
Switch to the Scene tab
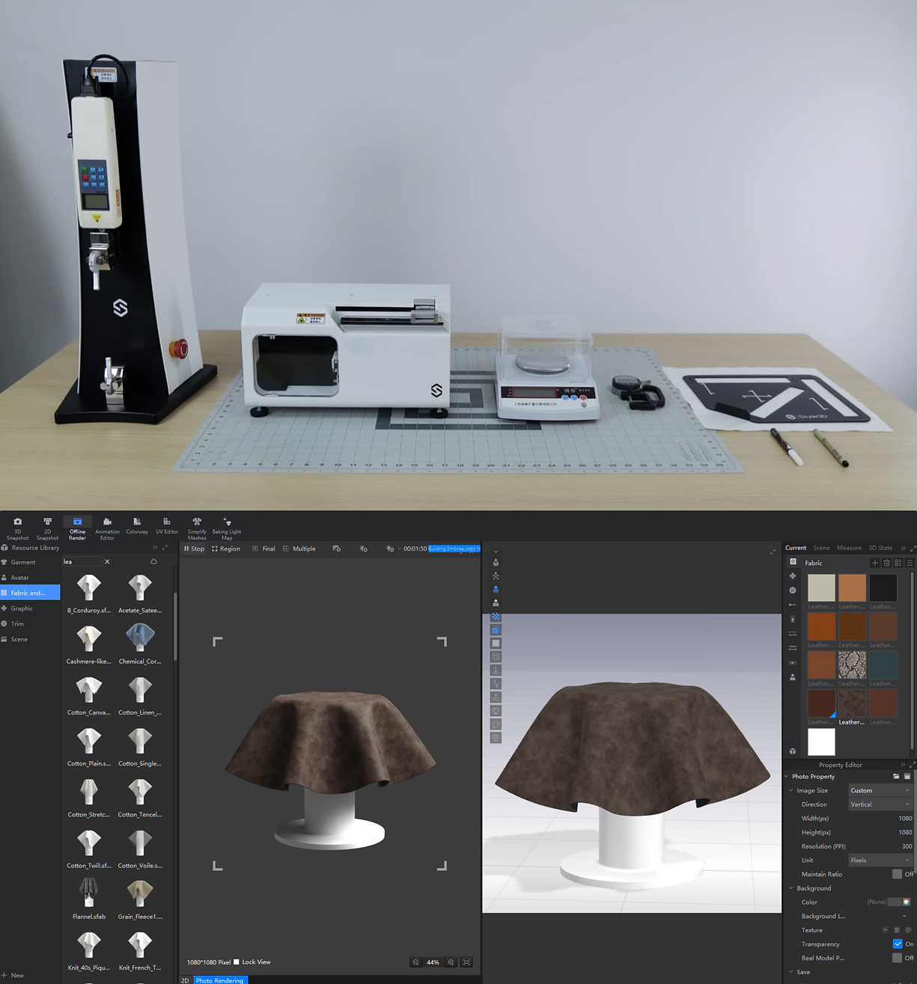point(821,548)
